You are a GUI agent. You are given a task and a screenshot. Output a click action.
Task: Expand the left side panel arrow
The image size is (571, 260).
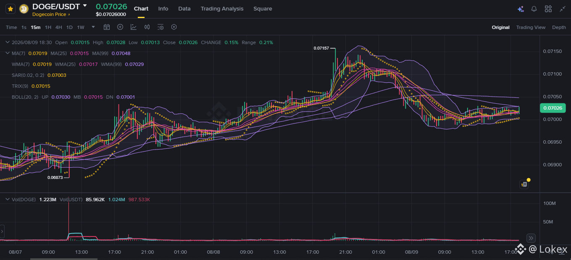2,231
